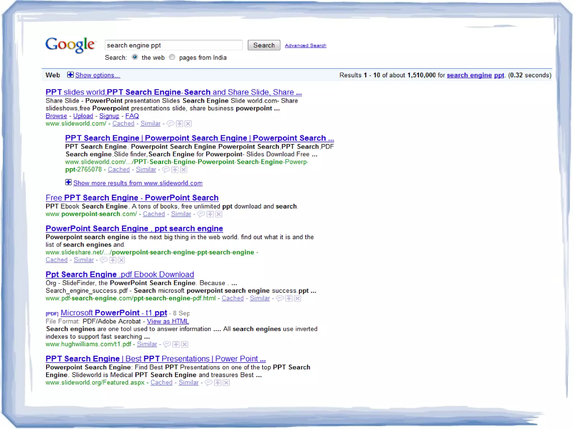Open Advanced Search link
The image size is (573, 429).
click(x=306, y=45)
